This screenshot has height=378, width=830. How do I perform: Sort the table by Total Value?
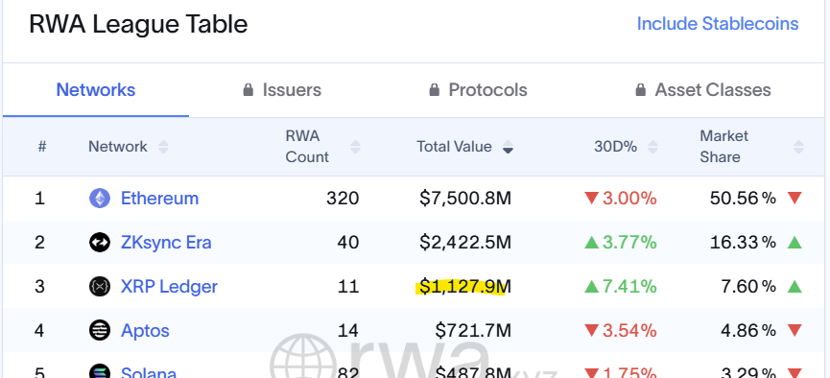click(508, 147)
